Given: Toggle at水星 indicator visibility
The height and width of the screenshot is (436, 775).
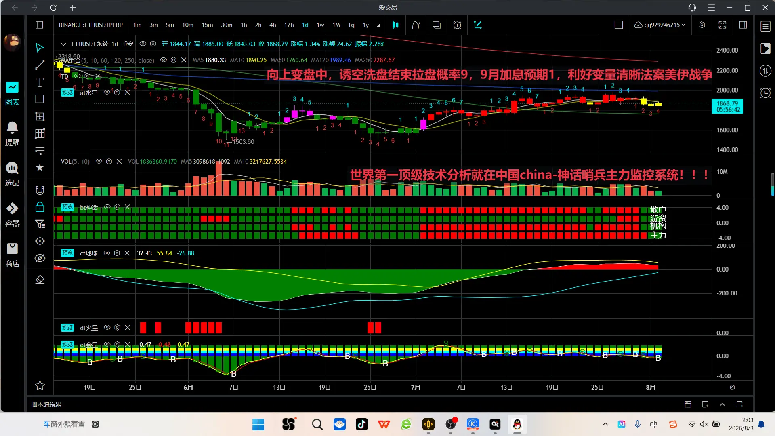Looking at the screenshot, I should pos(107,92).
